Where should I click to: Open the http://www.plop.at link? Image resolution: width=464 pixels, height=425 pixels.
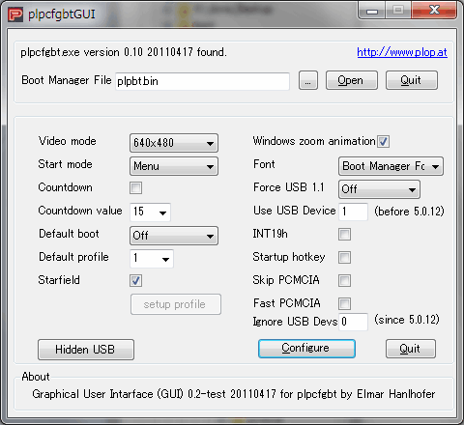(x=402, y=52)
